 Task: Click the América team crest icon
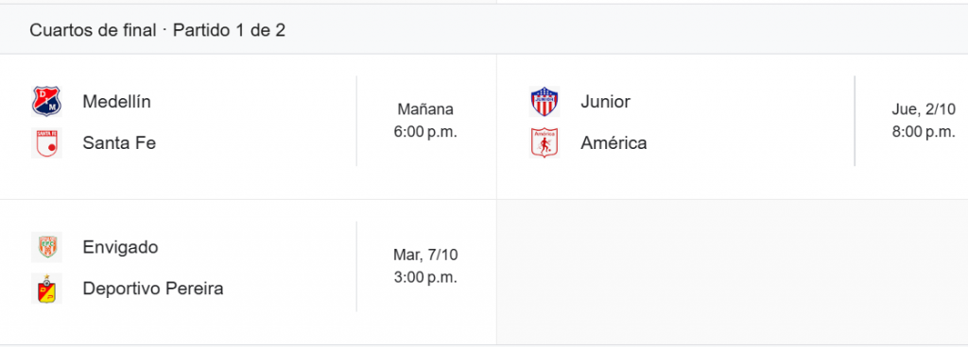(x=544, y=143)
